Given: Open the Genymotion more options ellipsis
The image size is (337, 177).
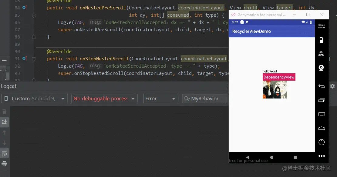Looking at the screenshot, I should (x=322, y=156).
